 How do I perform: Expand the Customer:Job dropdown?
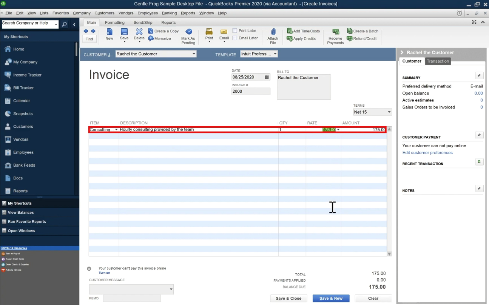click(194, 54)
